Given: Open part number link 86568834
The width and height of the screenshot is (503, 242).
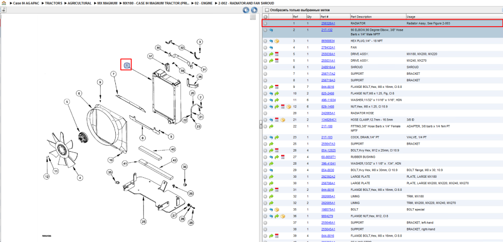Looking at the screenshot, I should pyautogui.click(x=328, y=41).
